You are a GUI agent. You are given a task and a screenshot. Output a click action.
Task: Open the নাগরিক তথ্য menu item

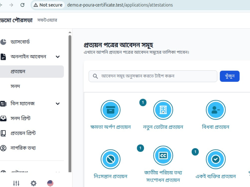(32, 148)
